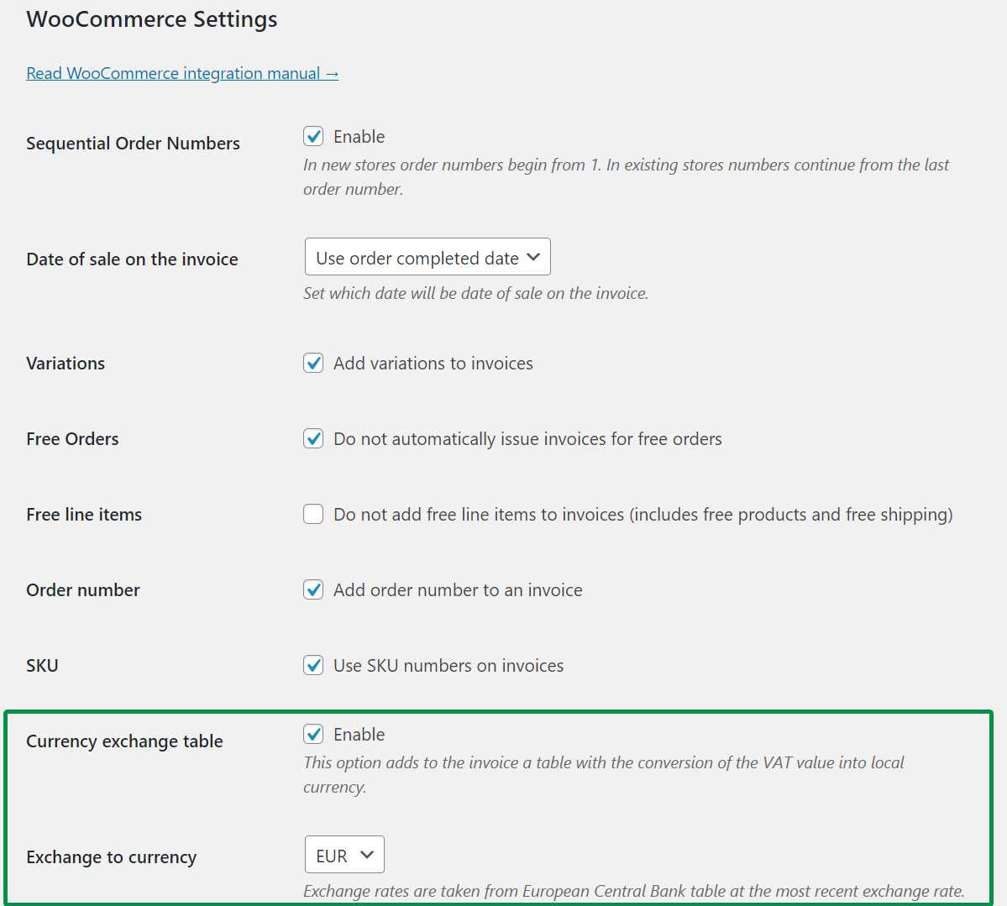This screenshot has height=906, width=1007.
Task: Click the "Currency exchange table" label
Action: 124,741
